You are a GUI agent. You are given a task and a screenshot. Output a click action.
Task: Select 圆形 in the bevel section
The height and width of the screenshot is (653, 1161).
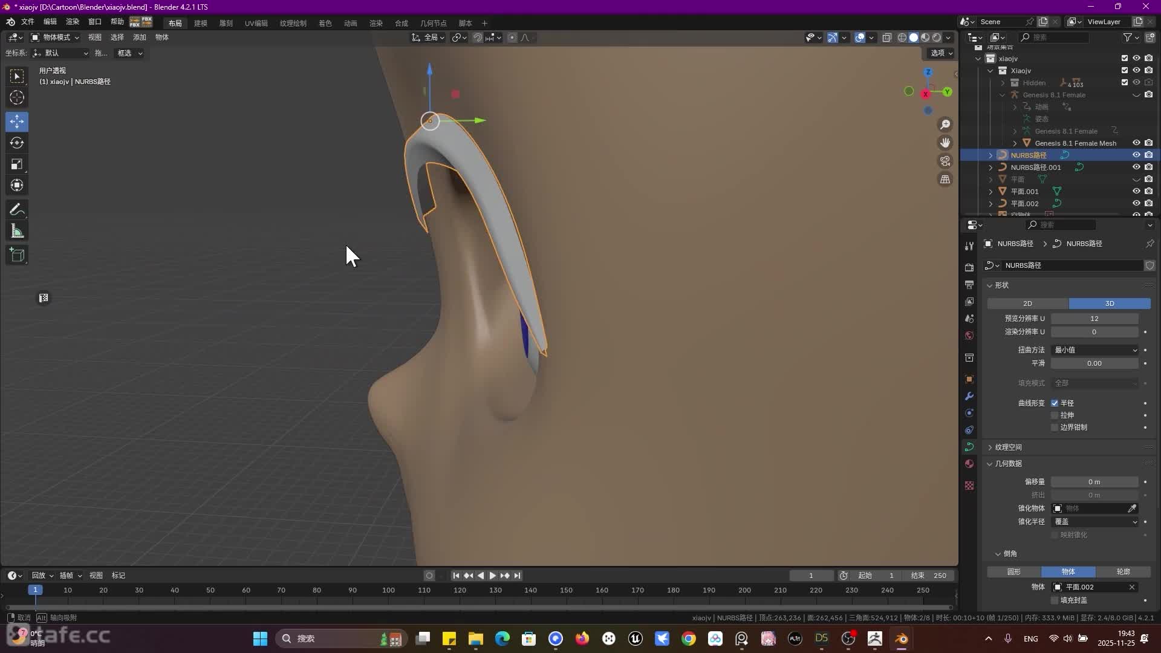(1013, 571)
